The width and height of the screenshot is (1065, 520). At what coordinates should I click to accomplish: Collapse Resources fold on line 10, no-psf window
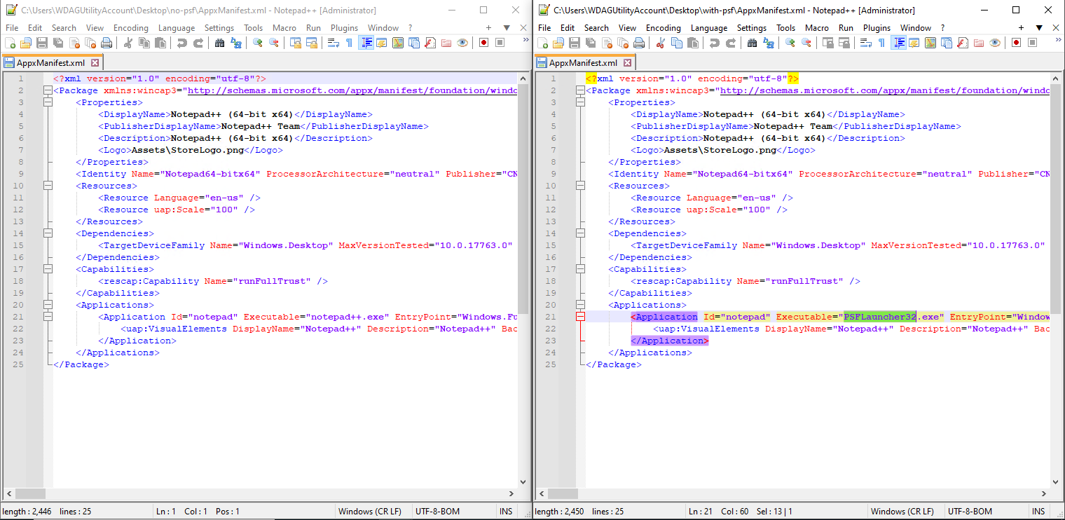coord(48,186)
